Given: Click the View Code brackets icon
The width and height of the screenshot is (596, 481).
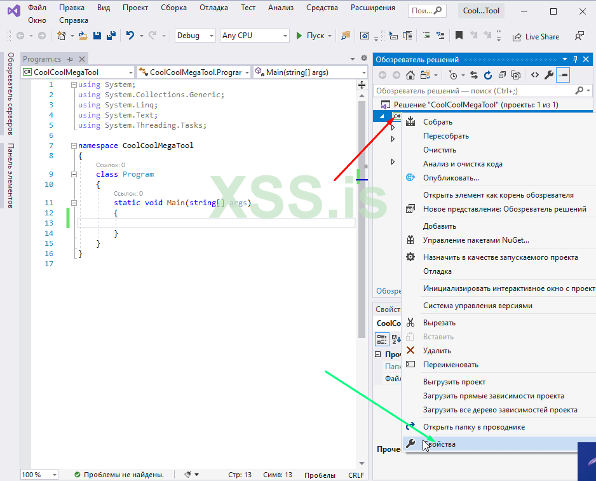Looking at the screenshot, I should [x=535, y=76].
